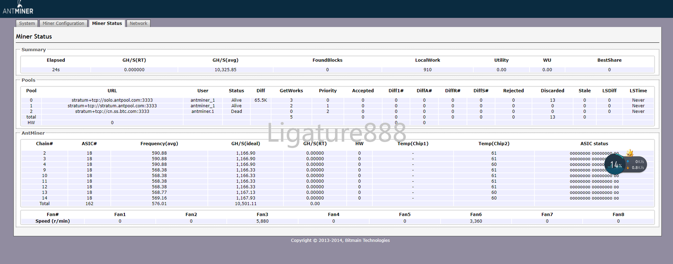Click the 'Temp(Chip2)' column header

(494, 144)
